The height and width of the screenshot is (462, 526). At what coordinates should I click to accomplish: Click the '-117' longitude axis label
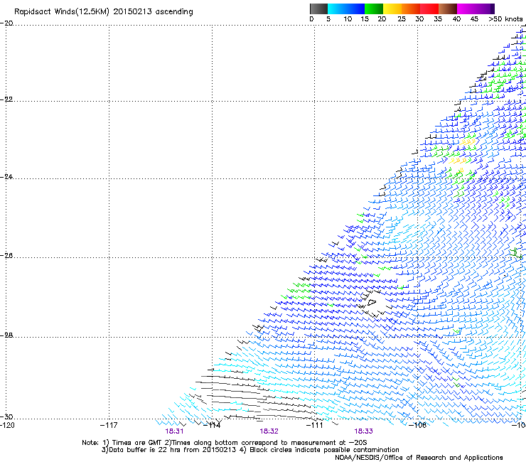[109, 425]
